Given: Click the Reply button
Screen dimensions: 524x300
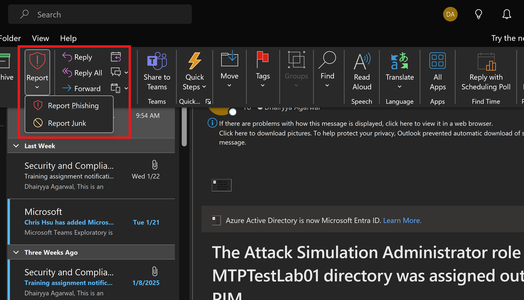Looking at the screenshot, I should (x=77, y=57).
